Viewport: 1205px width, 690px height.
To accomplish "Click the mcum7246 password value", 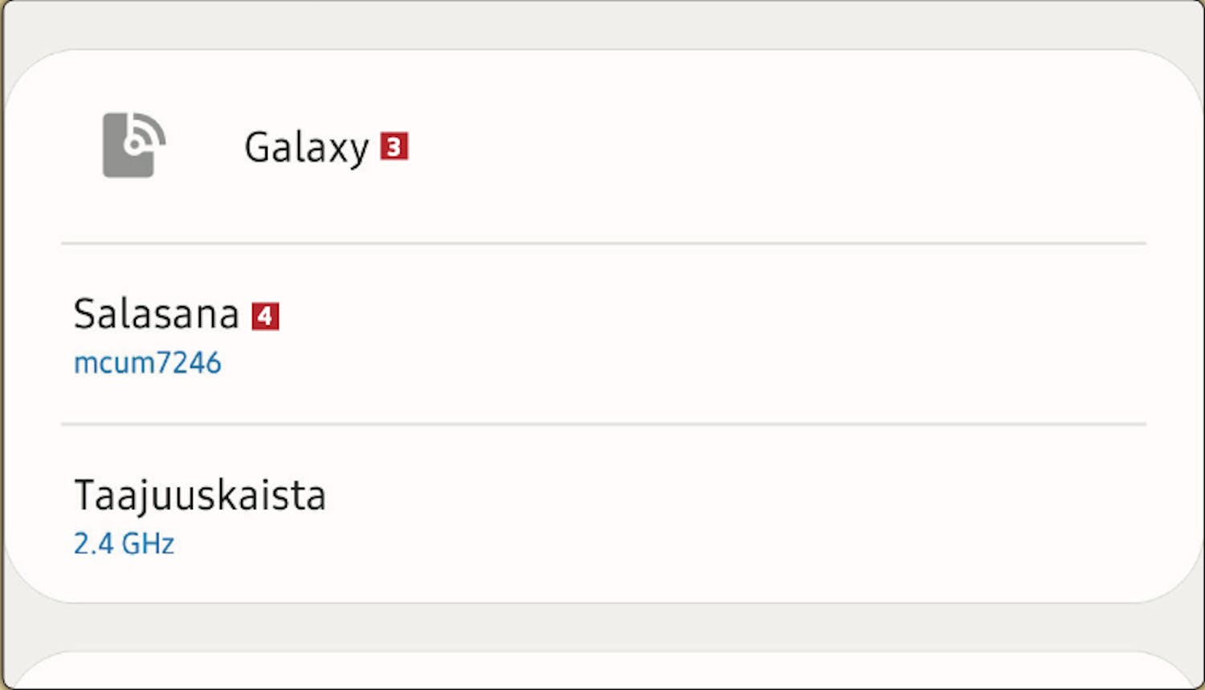I will click(147, 363).
